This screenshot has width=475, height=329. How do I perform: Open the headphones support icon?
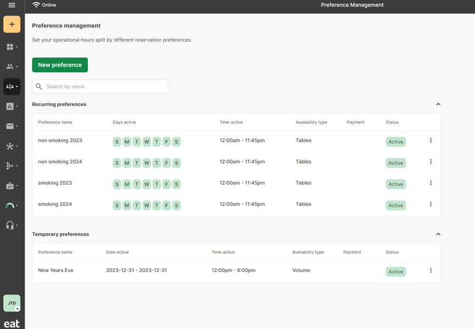pyautogui.click(x=9, y=225)
